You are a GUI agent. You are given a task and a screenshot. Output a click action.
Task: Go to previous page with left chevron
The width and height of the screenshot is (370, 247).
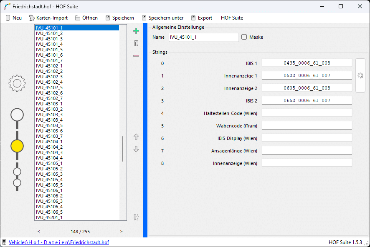click(x=39, y=231)
